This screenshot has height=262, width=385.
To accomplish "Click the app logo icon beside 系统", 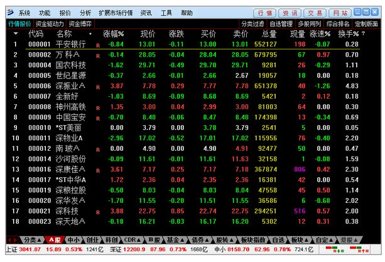I will click(11, 13).
